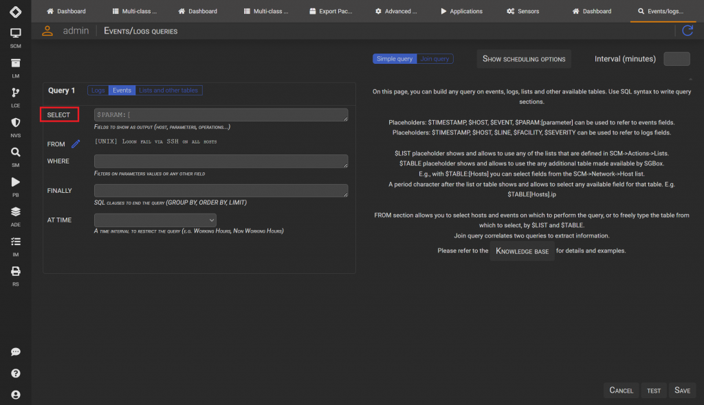Click the Save button
The height and width of the screenshot is (405, 704).
click(x=682, y=390)
